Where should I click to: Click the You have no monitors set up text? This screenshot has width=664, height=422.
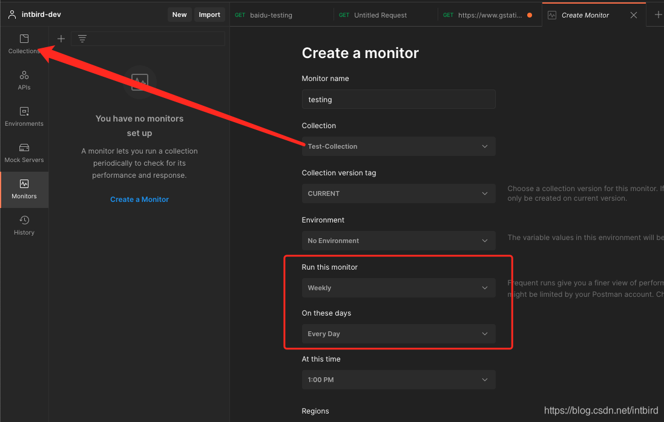coord(139,126)
